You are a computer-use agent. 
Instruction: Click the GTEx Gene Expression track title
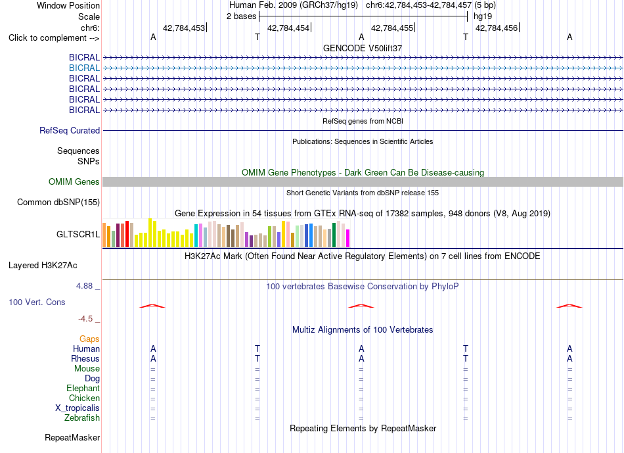[x=363, y=214]
